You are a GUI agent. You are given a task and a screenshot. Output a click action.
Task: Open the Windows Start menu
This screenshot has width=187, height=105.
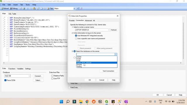[61, 102]
